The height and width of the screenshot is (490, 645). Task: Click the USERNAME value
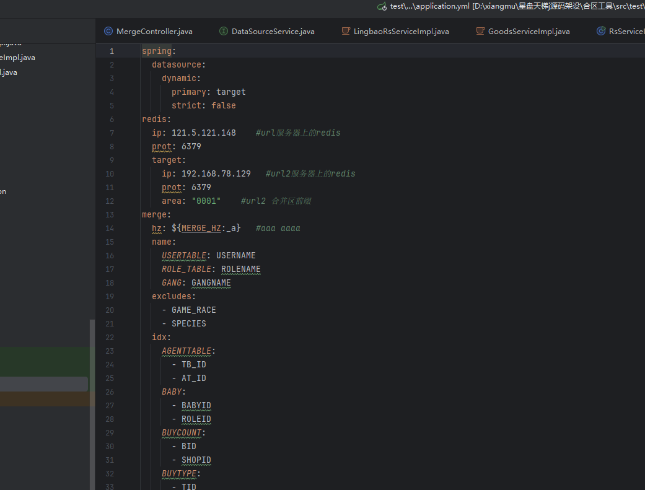(235, 255)
